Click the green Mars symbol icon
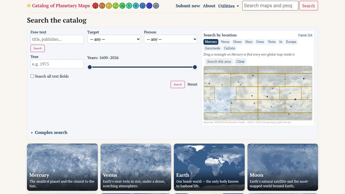Screen dimensions: 345x194 115,6
